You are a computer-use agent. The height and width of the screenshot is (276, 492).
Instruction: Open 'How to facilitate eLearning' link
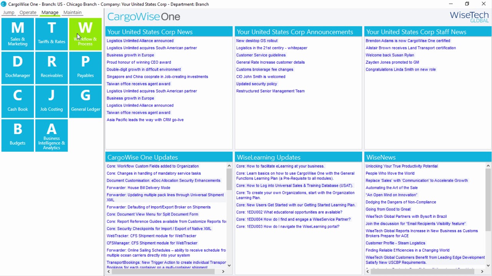coord(280,166)
